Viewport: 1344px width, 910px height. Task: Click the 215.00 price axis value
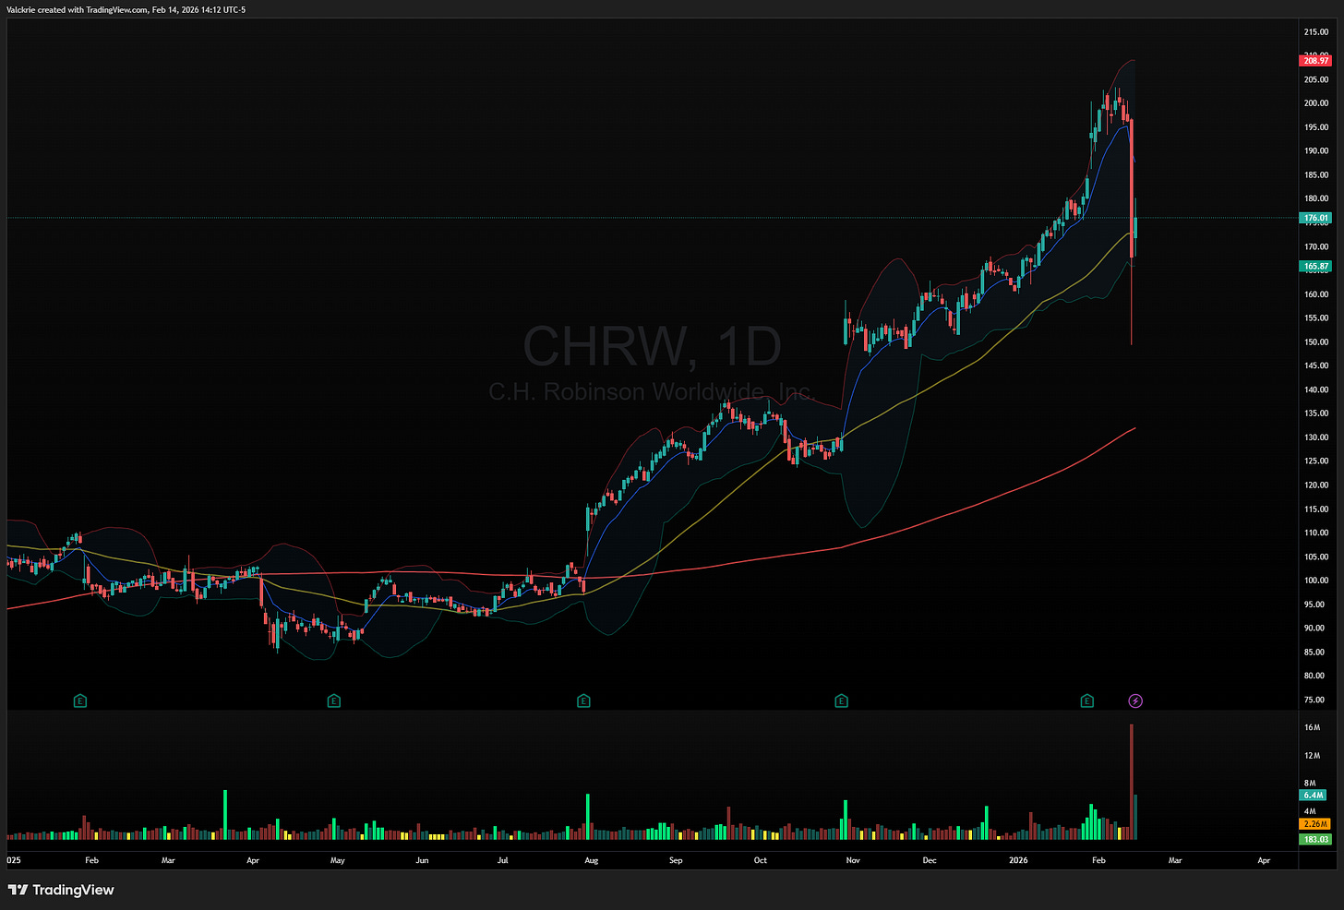coord(1316,32)
